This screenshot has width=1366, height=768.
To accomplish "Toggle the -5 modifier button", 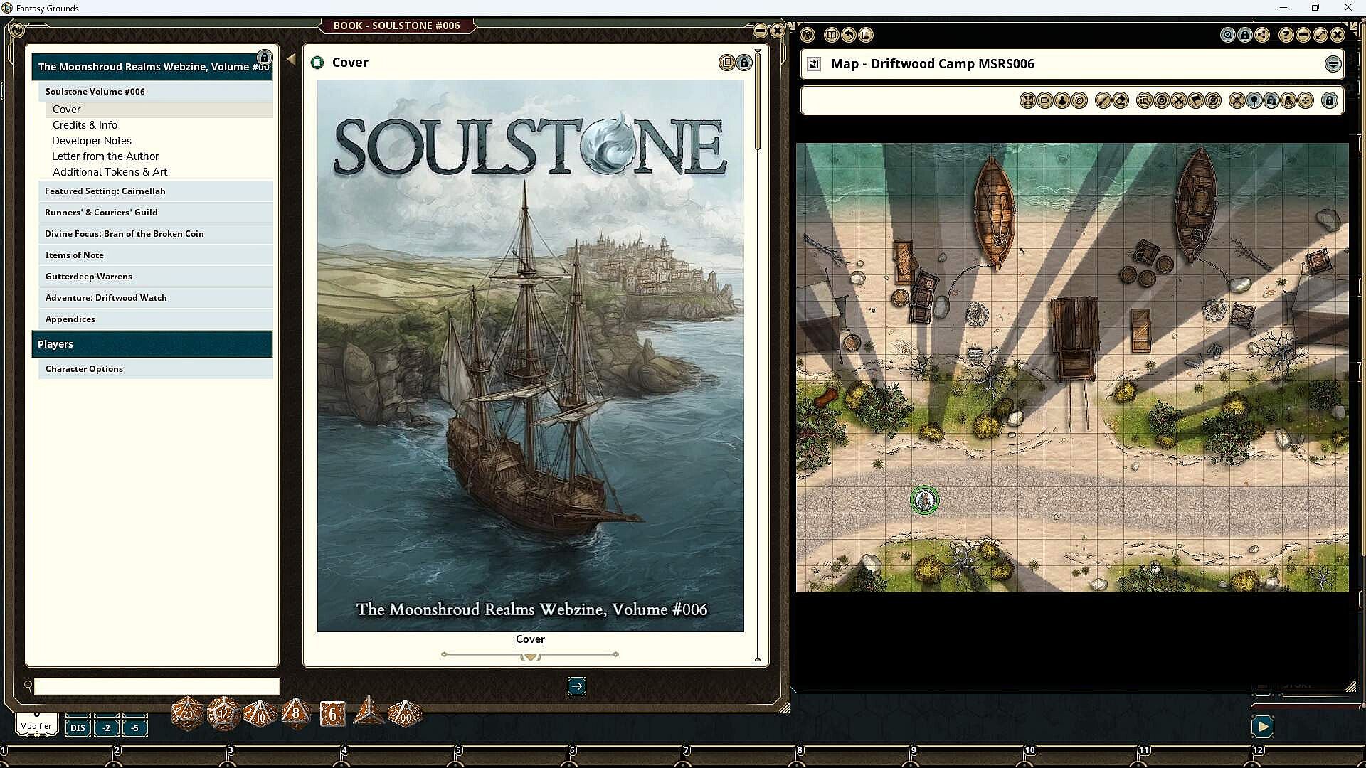I will point(134,727).
